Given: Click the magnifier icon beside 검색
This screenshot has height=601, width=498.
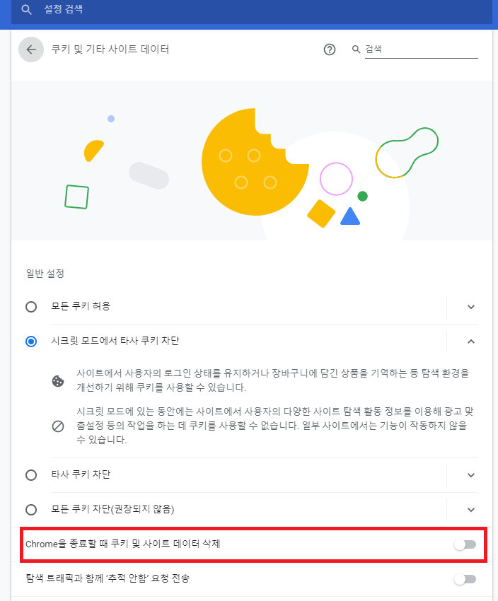Looking at the screenshot, I should (x=357, y=49).
